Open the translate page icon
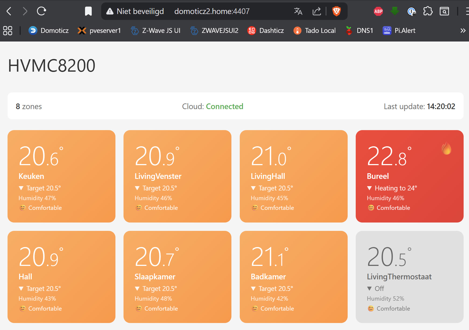 coord(298,11)
